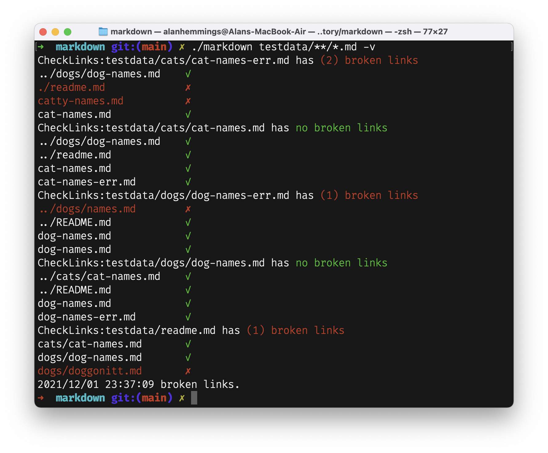Click the red X beside dogs/doggonitt.md

(188, 371)
